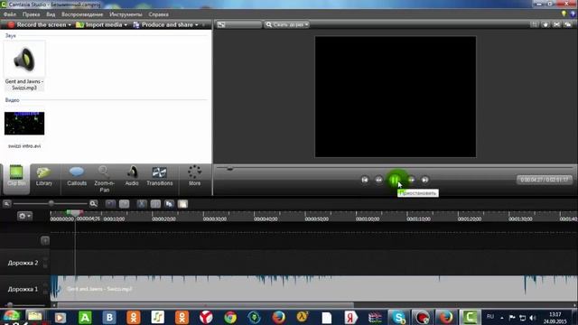
Task: Expand the Record the screen dropdown arrow
Action: (70, 25)
